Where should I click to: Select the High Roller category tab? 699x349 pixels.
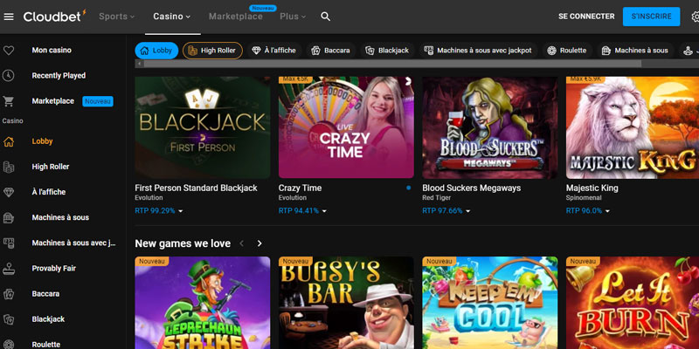212,51
